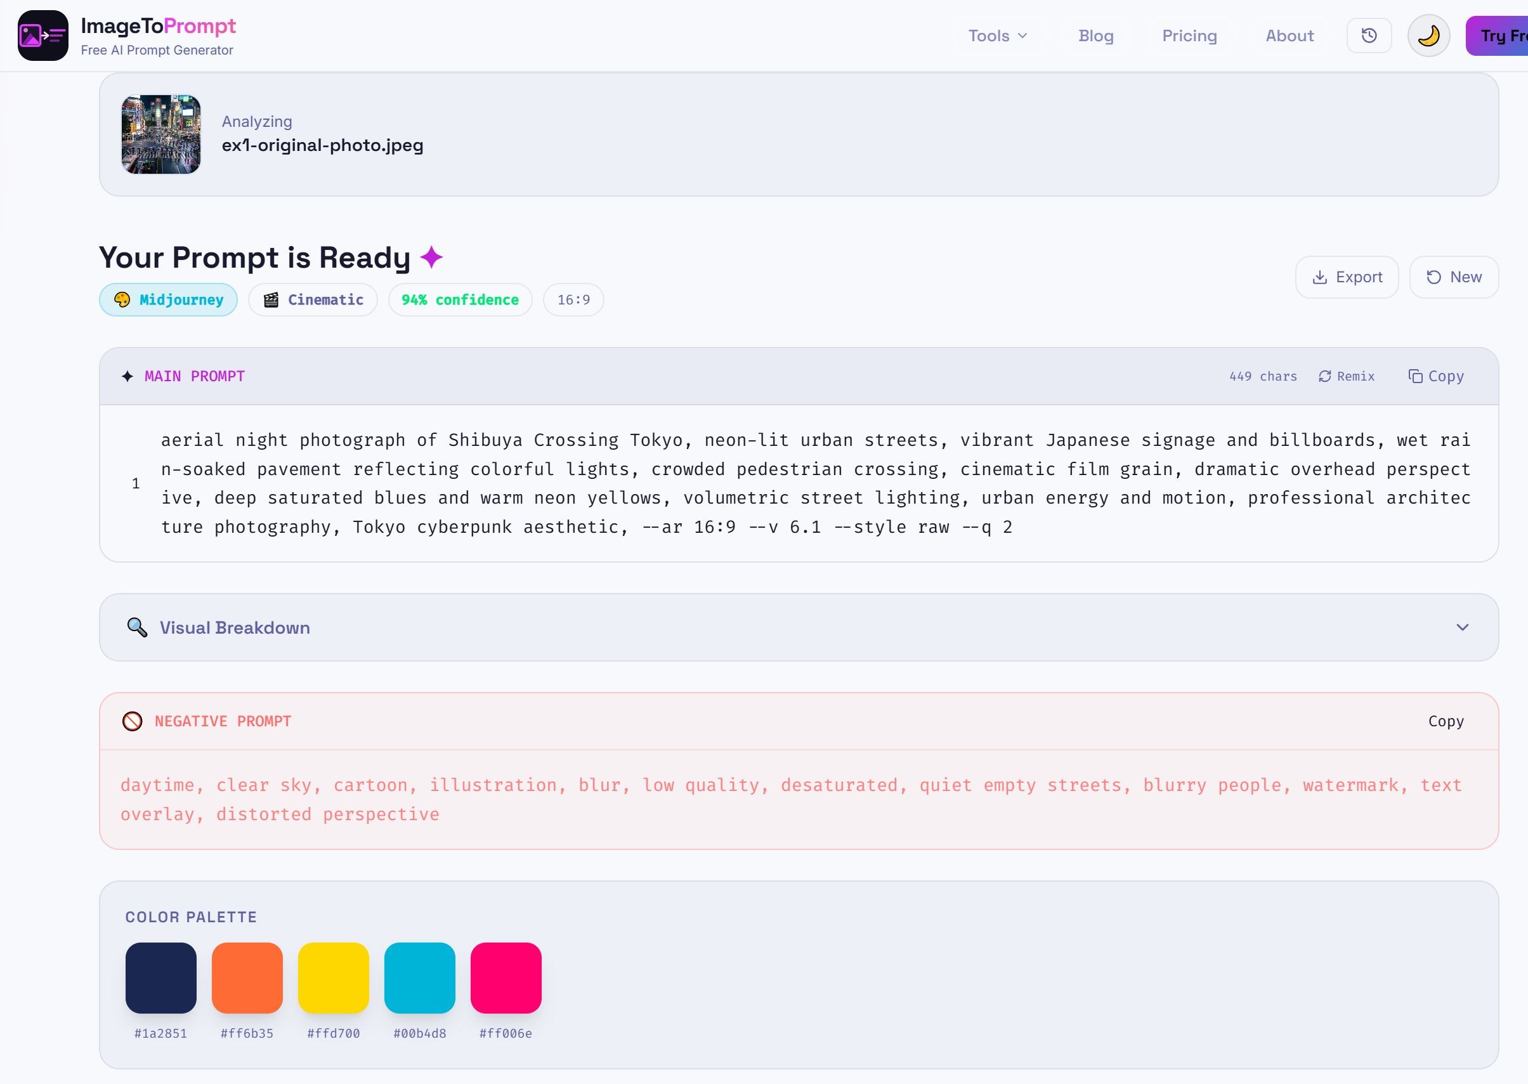Collapse Visual Breakdown with the chevron

(x=1463, y=627)
